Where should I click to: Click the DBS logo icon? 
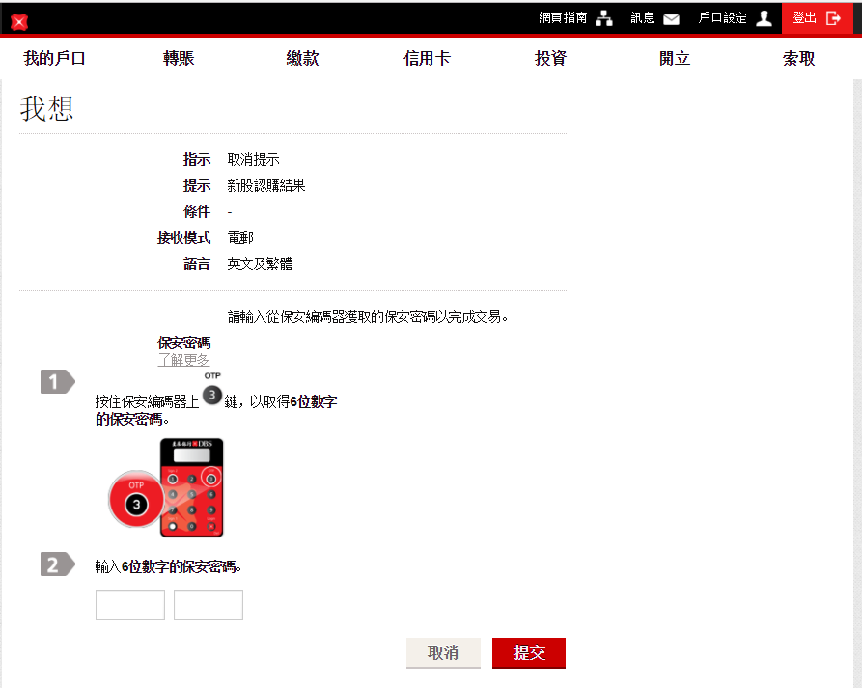18,20
